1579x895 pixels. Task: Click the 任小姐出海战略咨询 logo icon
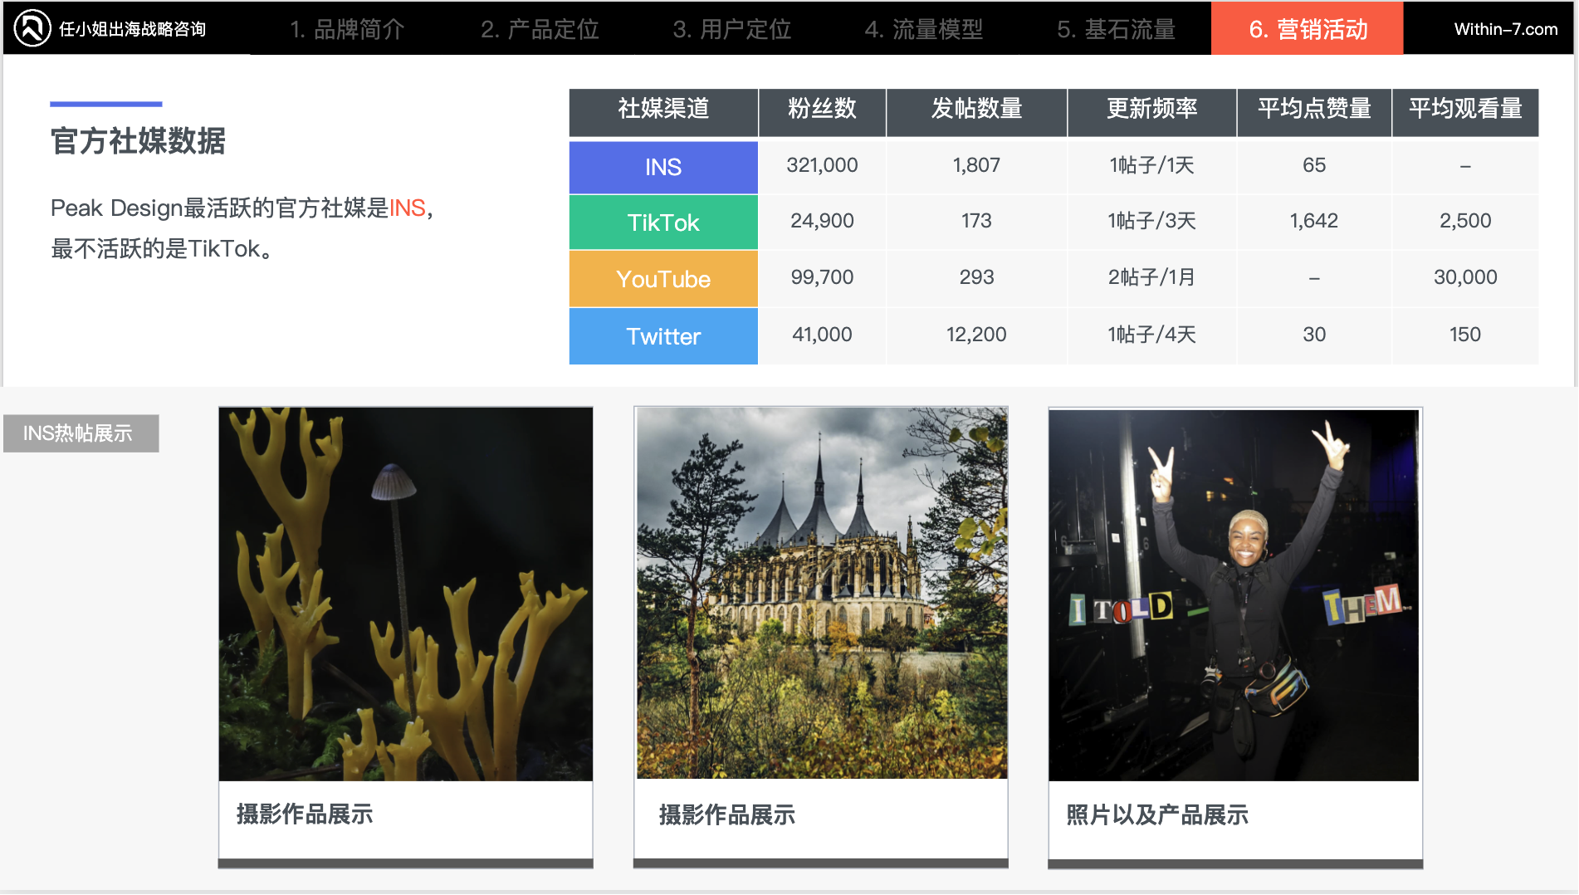click(x=30, y=28)
